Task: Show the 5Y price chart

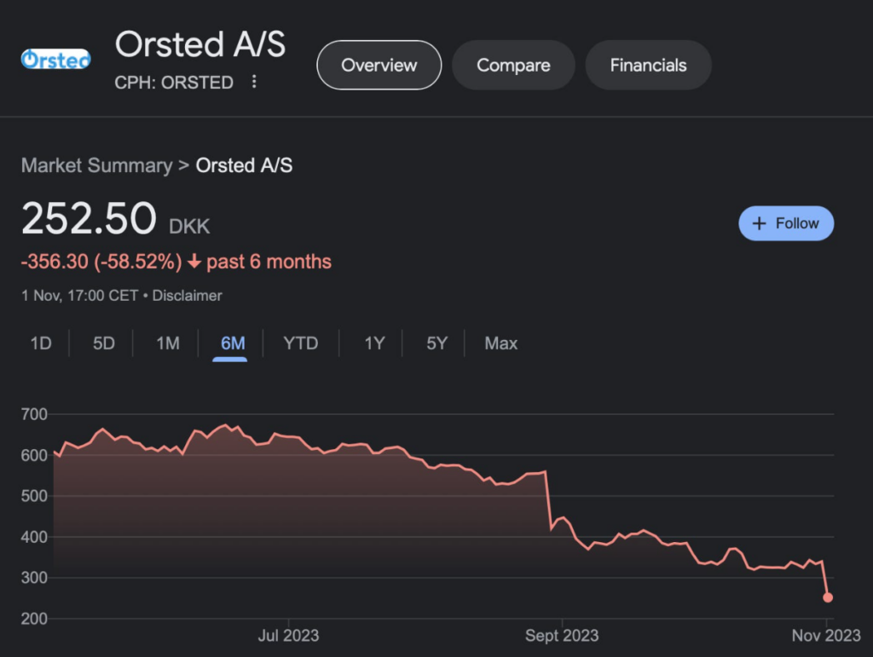Action: pos(436,343)
